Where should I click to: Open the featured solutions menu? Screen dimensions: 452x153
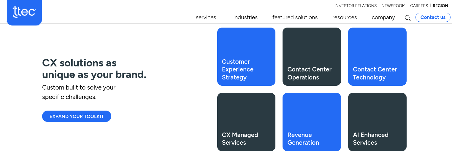pyautogui.click(x=295, y=17)
